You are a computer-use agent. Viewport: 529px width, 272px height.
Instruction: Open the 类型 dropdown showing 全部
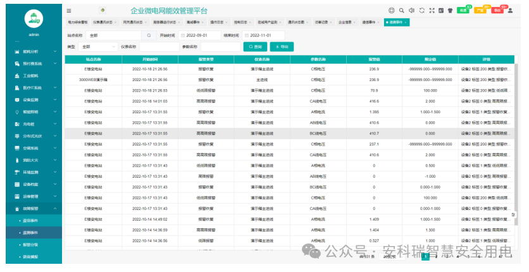[98, 47]
